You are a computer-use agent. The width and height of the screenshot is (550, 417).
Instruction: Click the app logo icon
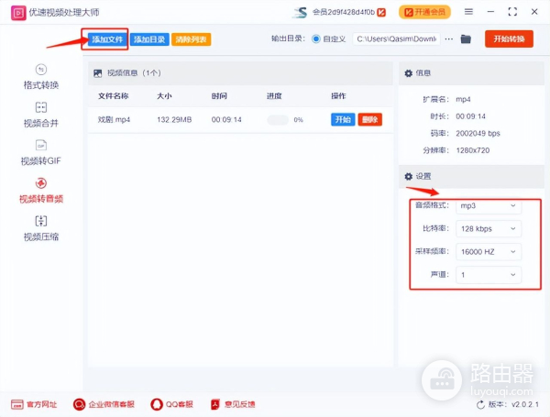(18, 13)
